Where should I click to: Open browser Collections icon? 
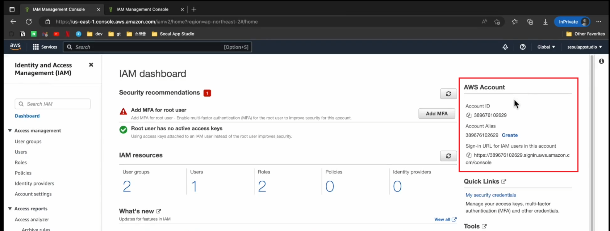coord(530,22)
